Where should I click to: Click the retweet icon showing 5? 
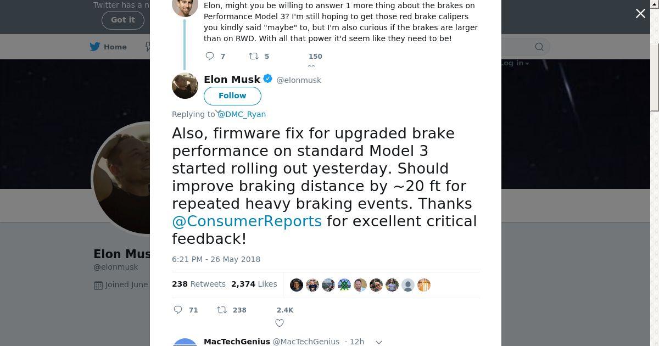(254, 56)
